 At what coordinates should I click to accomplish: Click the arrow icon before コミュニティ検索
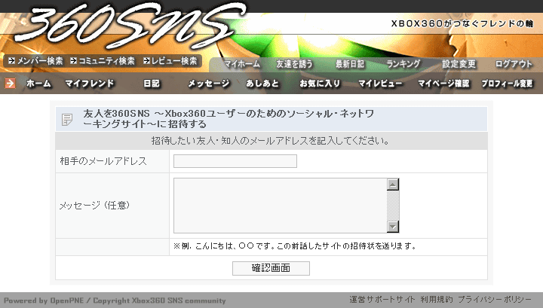(x=73, y=61)
